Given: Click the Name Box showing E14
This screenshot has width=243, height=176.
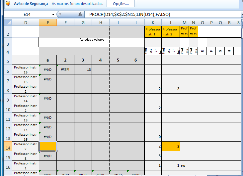Looking at the screenshot, I should click(x=28, y=15).
